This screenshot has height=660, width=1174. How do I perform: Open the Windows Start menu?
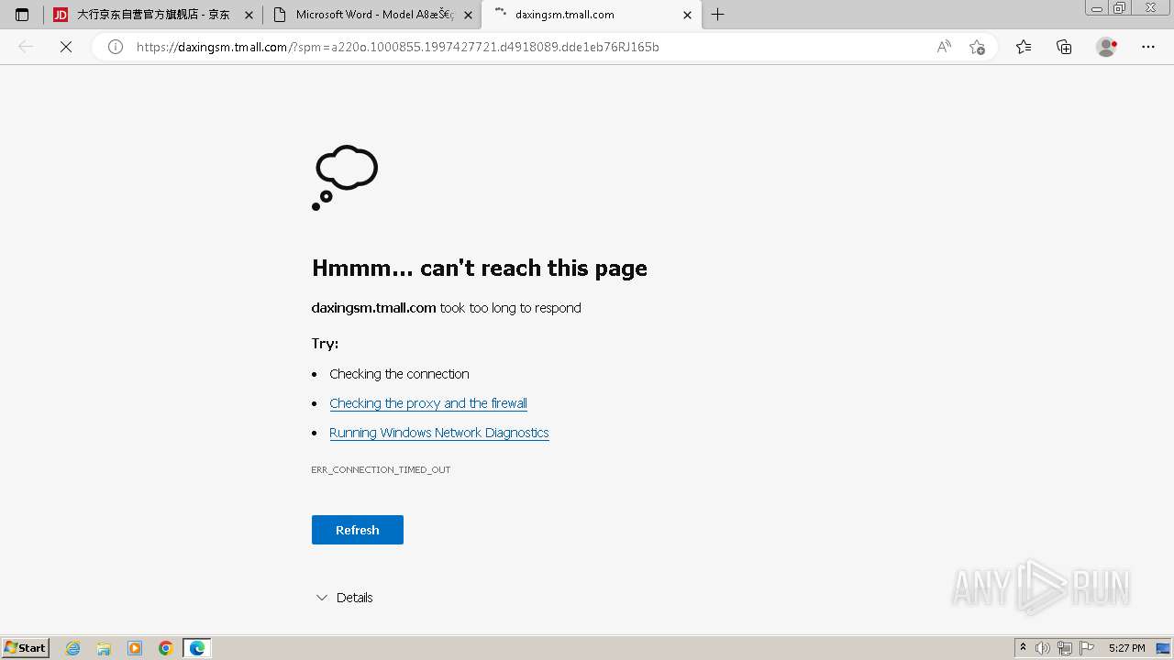(x=26, y=647)
